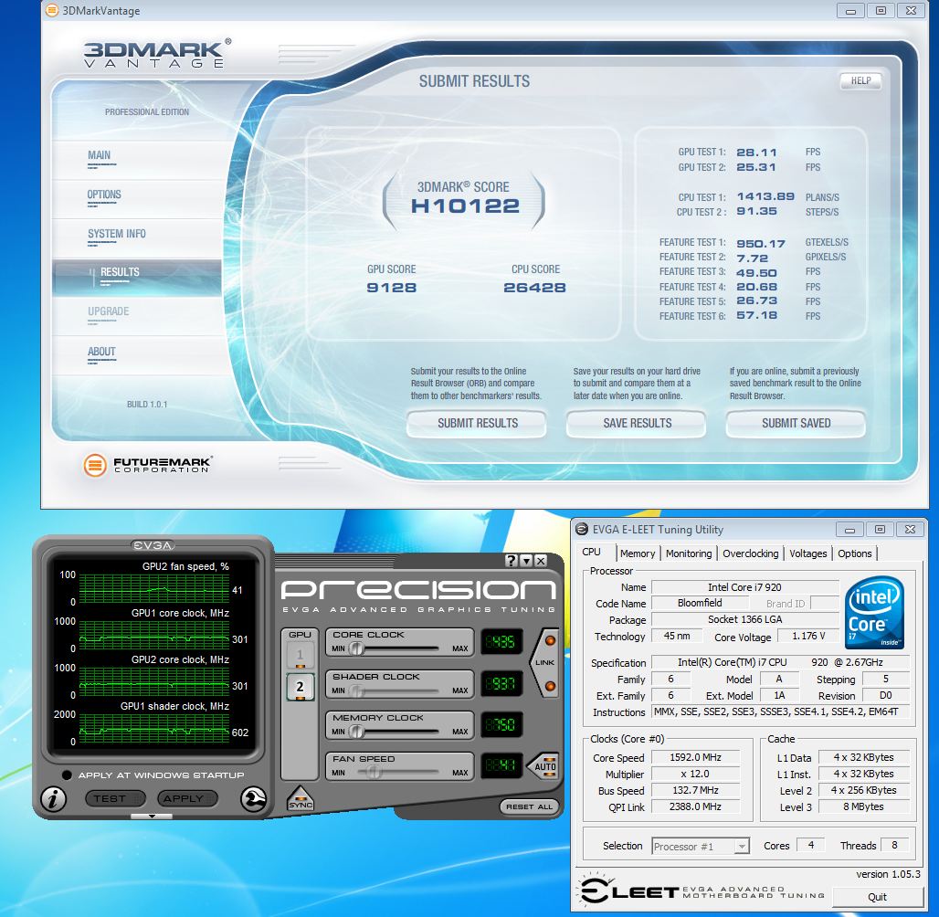Click the Core Speed value 1592.0 MHz
The width and height of the screenshot is (939, 917).
coord(695,758)
